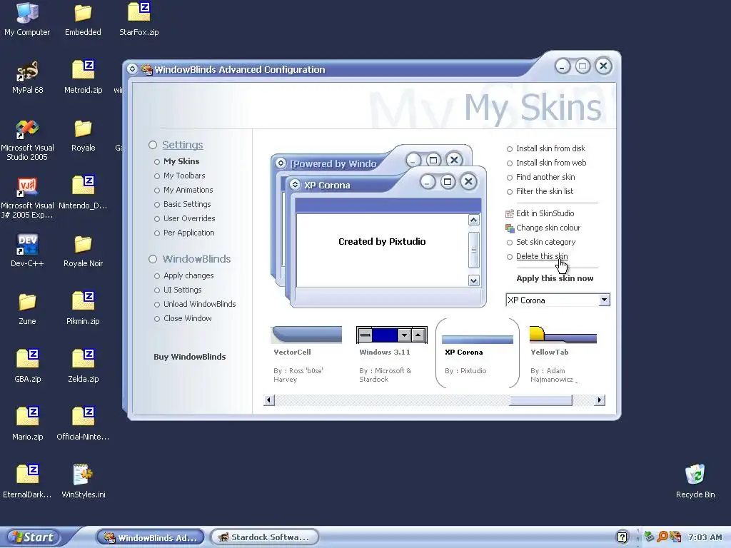Click the skin list horizontal scrollbar thumb
Viewport: 731px width, 548px height.
[x=540, y=400]
